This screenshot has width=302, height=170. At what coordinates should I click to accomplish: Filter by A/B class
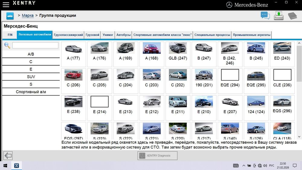click(31, 54)
